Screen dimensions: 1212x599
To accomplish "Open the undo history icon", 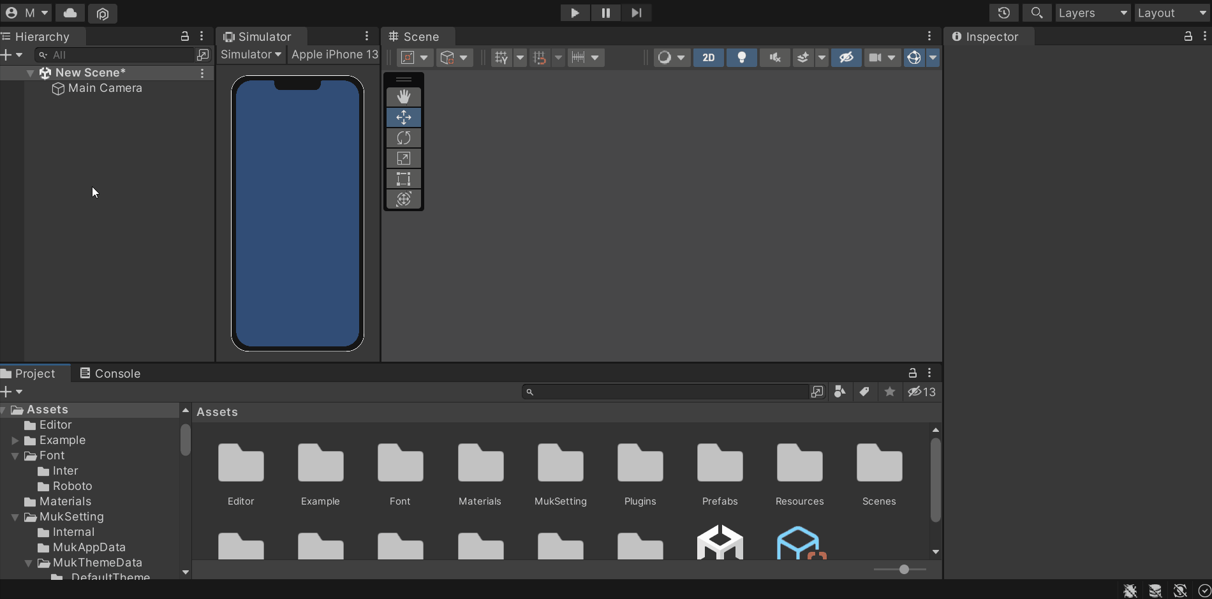I will [1003, 13].
